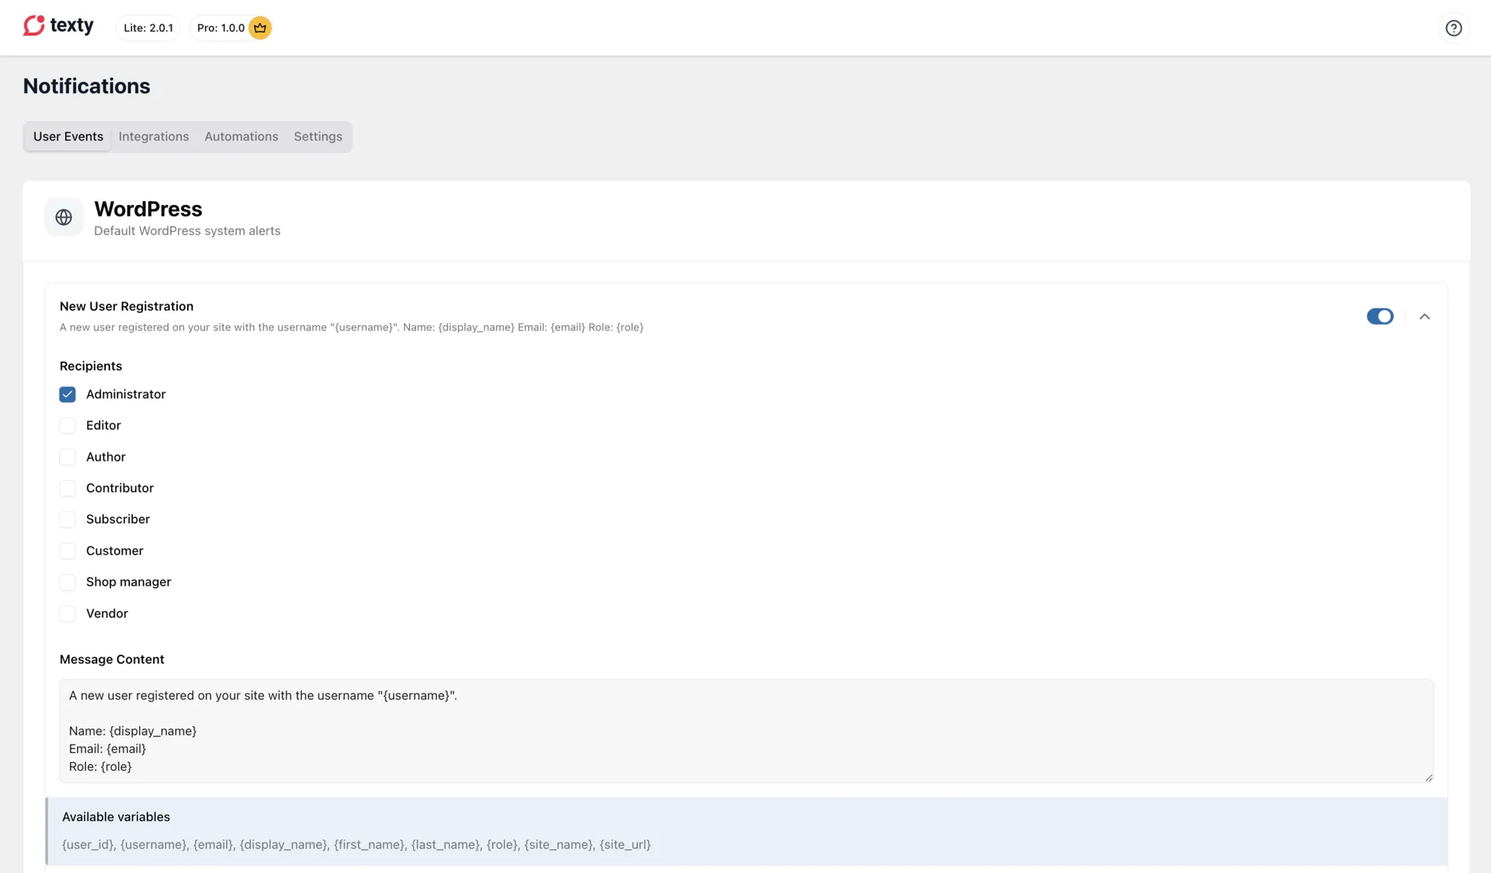Screen dimensions: 1491x873
Task: Click the textarea resize handle corner
Action: 1428,778
